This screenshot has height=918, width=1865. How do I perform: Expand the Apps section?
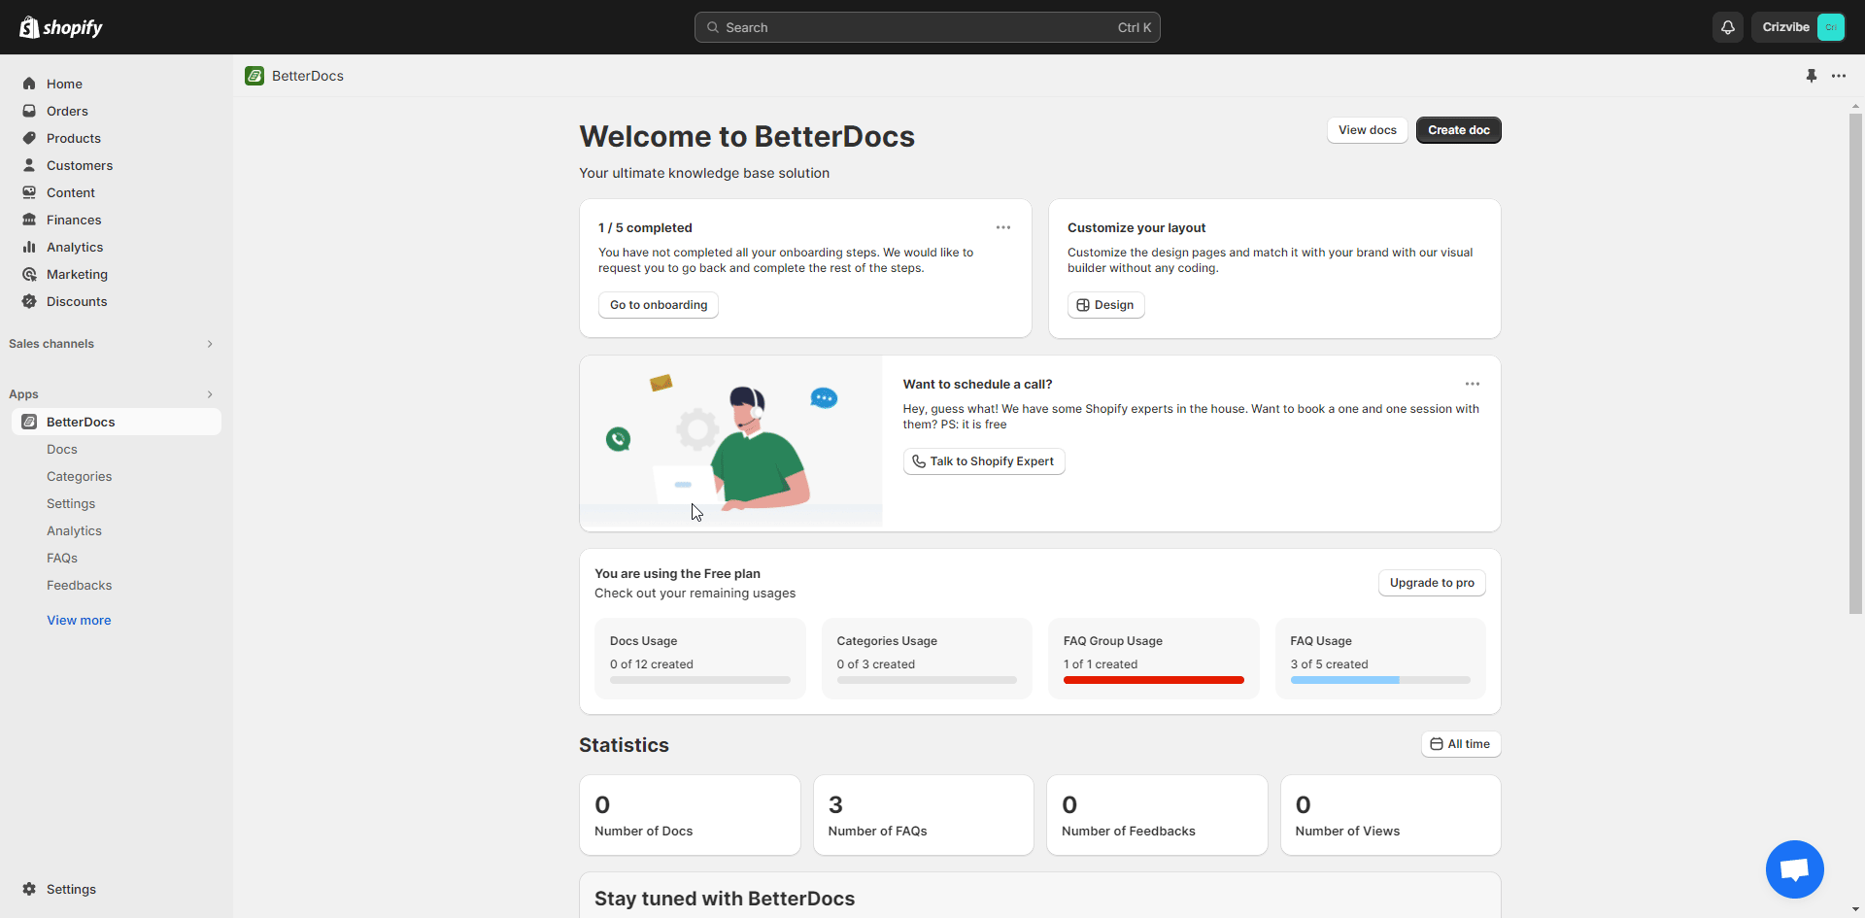pos(210,394)
